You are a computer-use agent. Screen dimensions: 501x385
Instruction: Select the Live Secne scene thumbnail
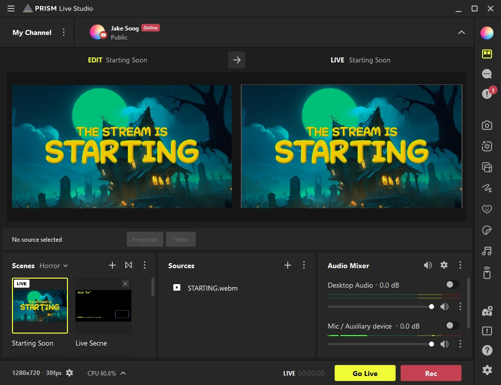[x=103, y=306]
